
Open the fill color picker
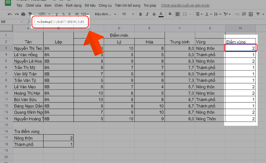pos(170,14)
